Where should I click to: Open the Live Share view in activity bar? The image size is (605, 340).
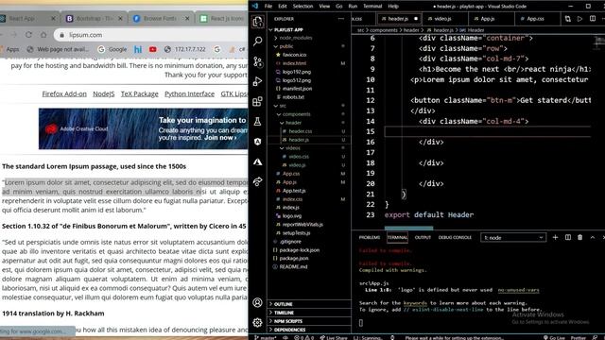click(258, 181)
